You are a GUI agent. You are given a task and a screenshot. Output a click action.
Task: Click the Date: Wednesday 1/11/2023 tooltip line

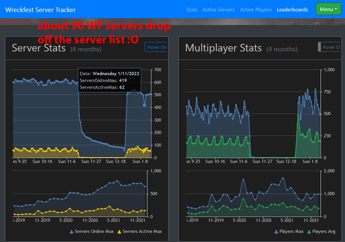(109, 74)
